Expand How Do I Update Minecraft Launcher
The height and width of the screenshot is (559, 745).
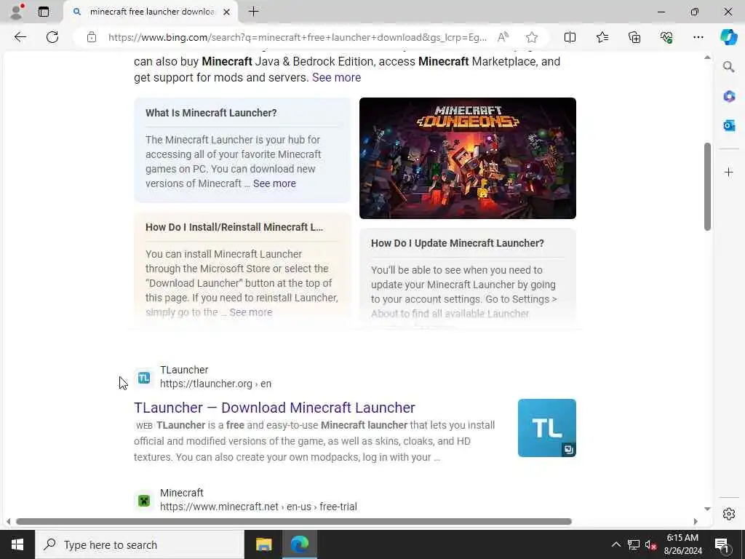468,279
